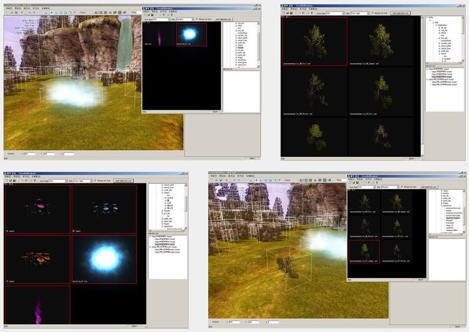Click Add Selection List in the tree thumbnail browser
Screen dimensions: 469x332
pos(400,13)
